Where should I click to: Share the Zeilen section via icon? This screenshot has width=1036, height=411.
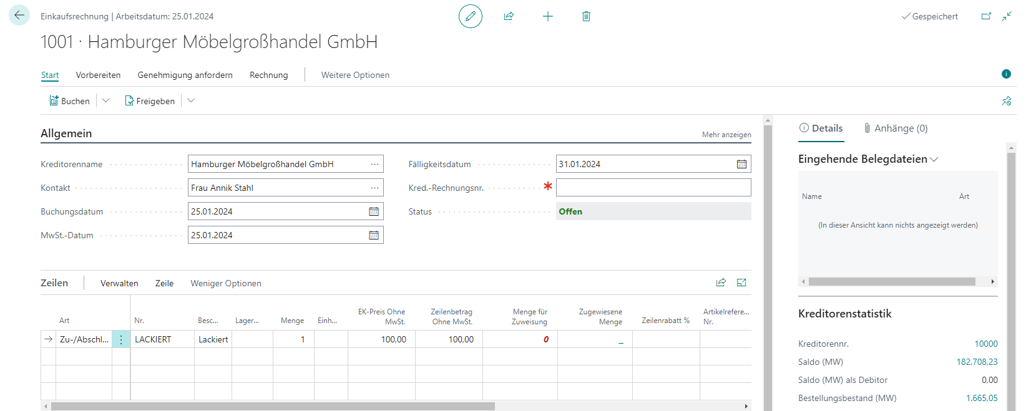click(x=721, y=283)
